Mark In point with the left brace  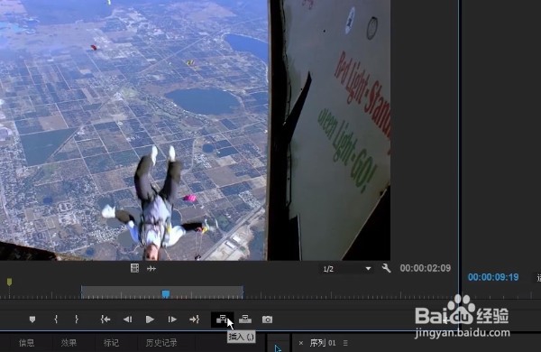point(56,320)
